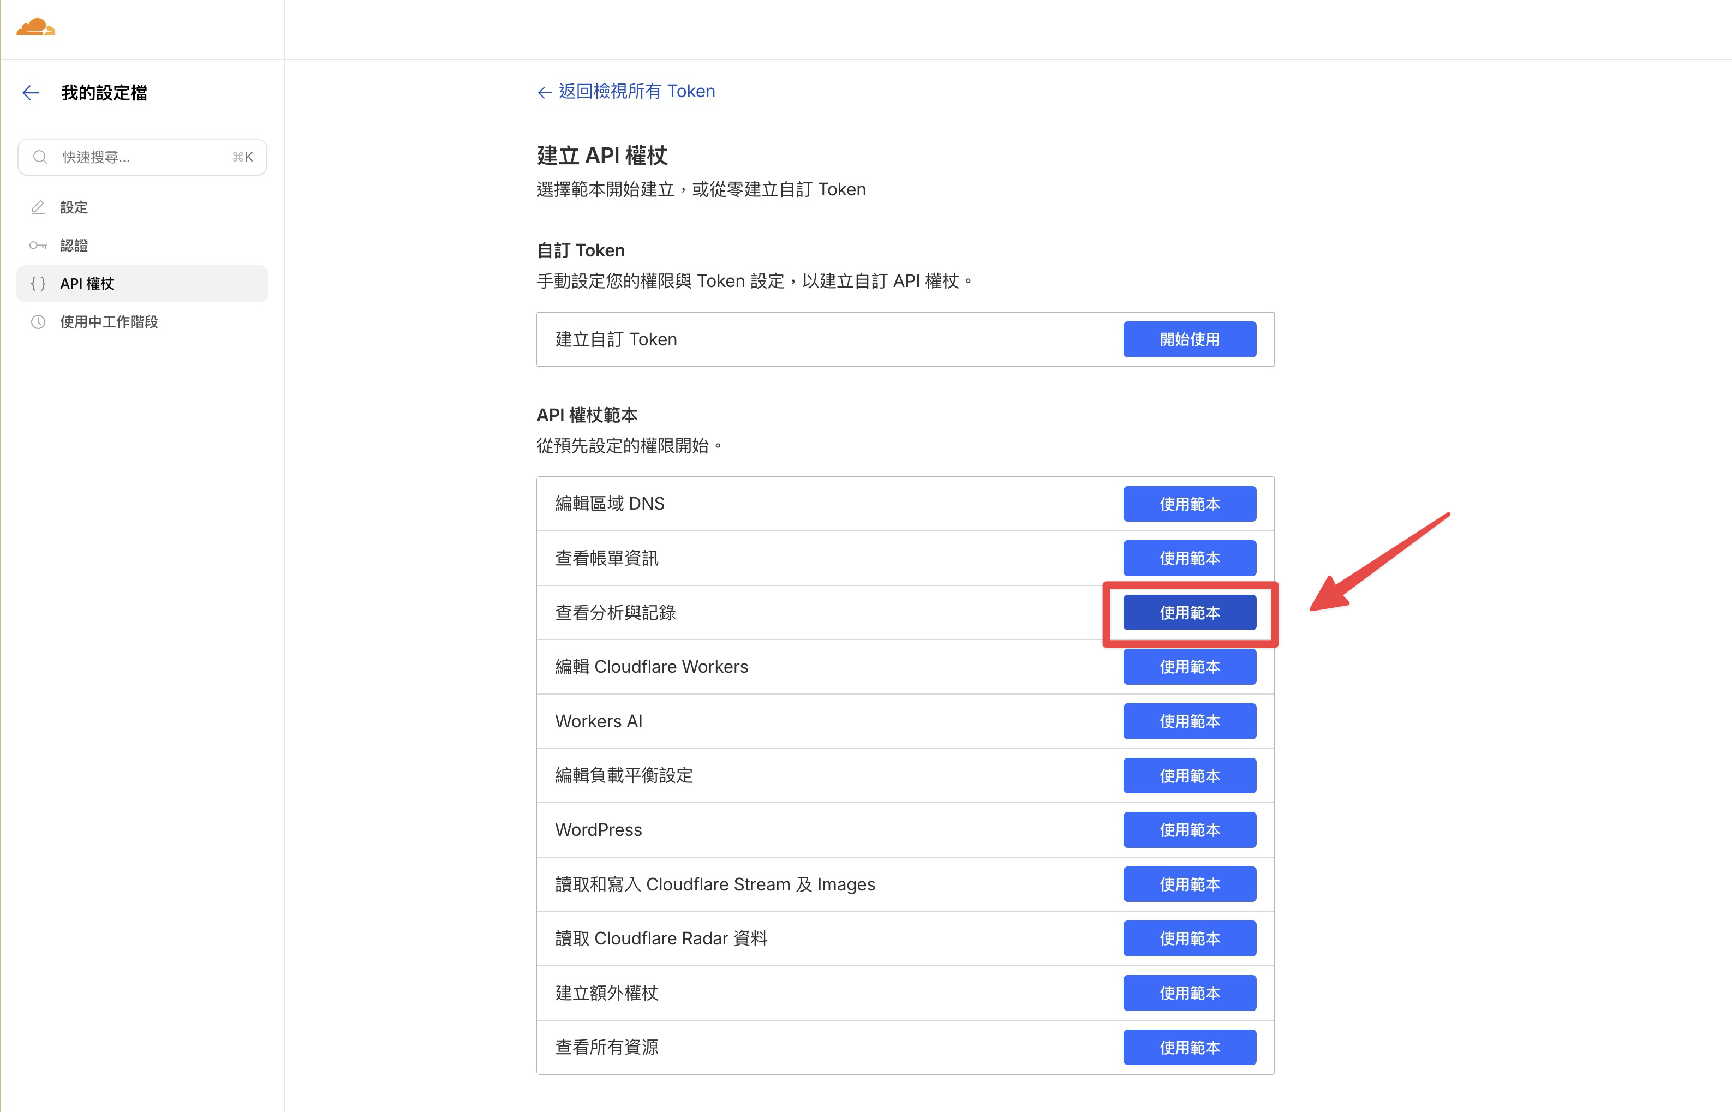Use the WordPress template

[x=1189, y=830]
